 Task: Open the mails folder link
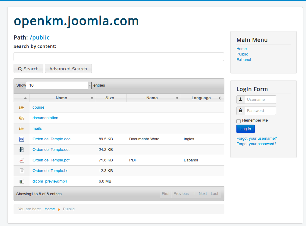pyautogui.click(x=37, y=129)
